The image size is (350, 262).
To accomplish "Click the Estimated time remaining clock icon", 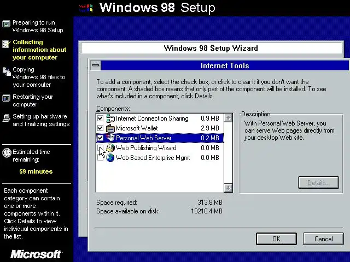I will [x=7, y=153].
